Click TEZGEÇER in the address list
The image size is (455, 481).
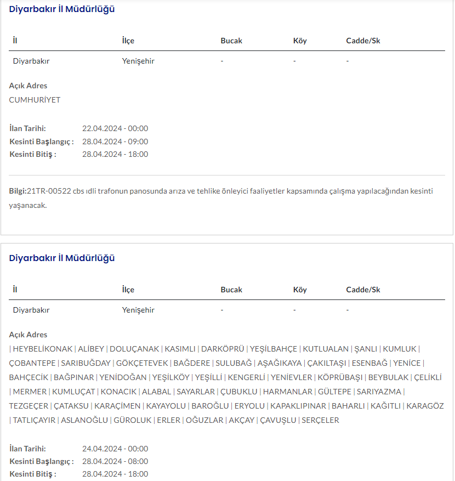click(x=29, y=406)
